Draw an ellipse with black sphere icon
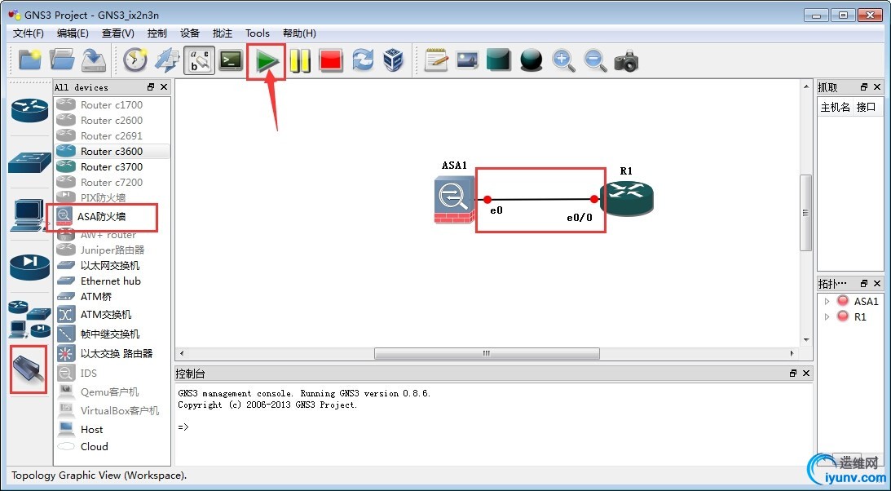891x491 pixels. tap(532, 60)
